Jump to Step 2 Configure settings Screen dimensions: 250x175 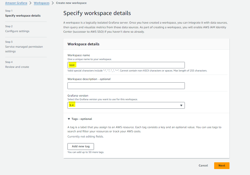tap(17, 31)
